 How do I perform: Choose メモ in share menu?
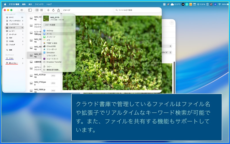pyautogui.click(x=59, y=40)
